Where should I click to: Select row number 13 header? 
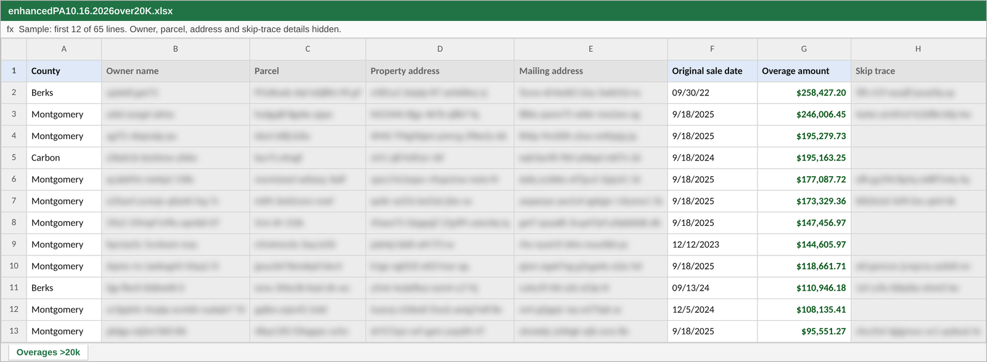coord(14,331)
